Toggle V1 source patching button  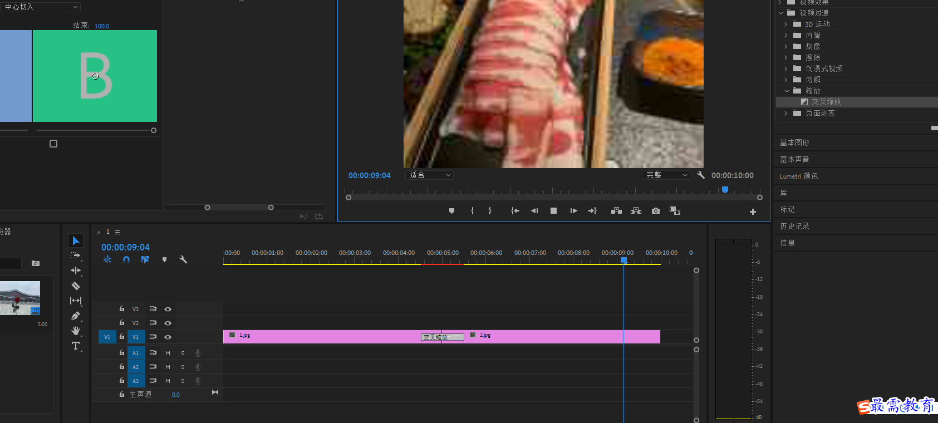click(x=107, y=337)
